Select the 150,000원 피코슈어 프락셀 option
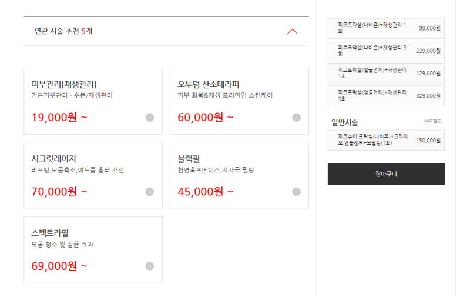The height and width of the screenshot is (297, 470). [386, 140]
